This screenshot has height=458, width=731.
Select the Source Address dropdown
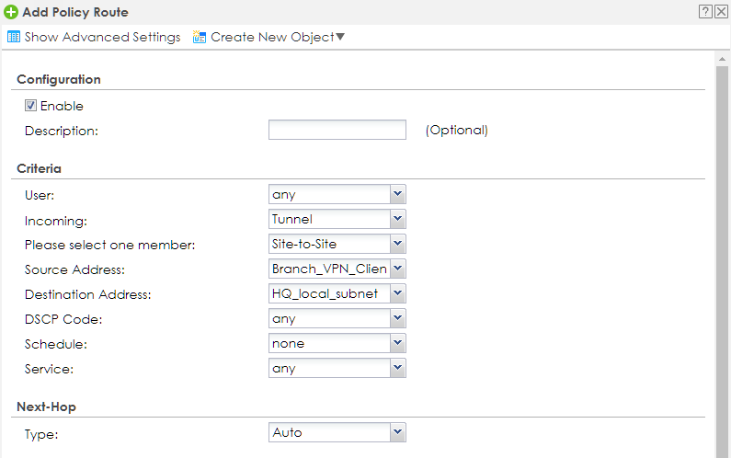[x=337, y=269]
